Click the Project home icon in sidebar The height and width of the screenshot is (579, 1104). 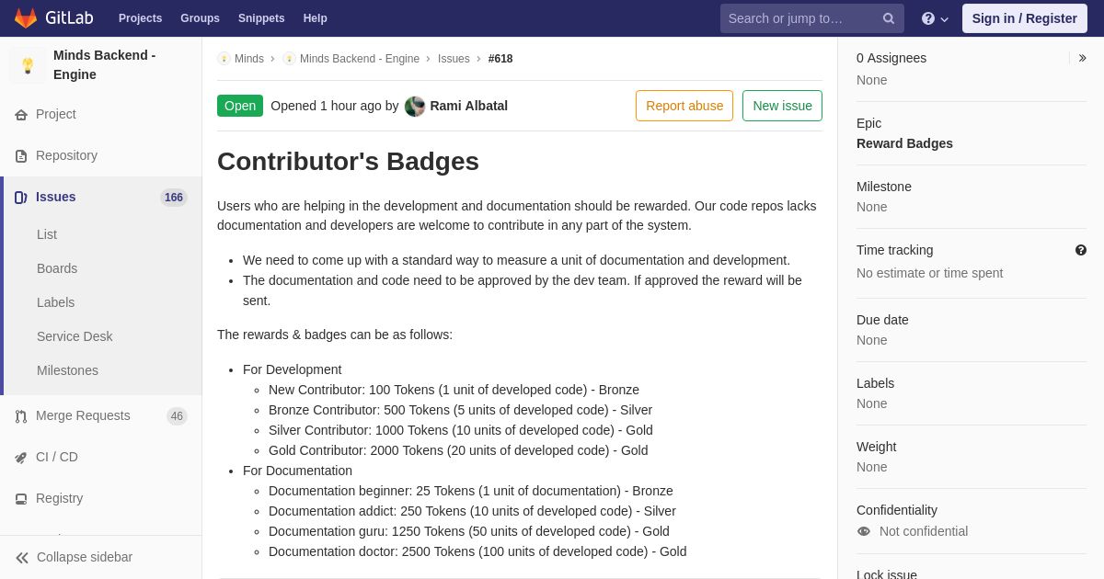coord(21,115)
